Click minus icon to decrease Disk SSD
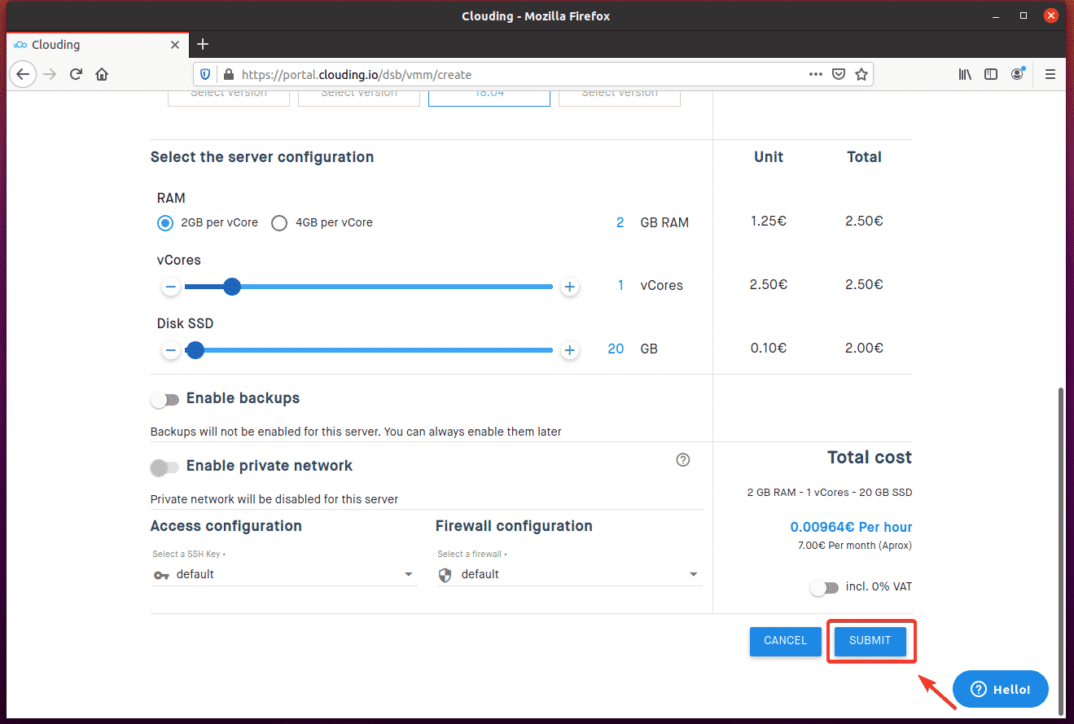 [x=170, y=350]
